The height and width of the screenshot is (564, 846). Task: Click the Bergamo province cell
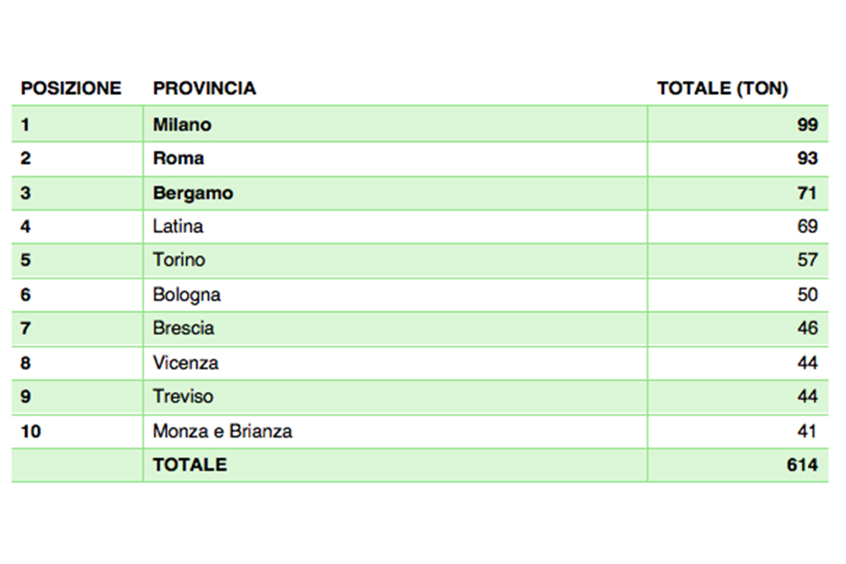tap(193, 193)
